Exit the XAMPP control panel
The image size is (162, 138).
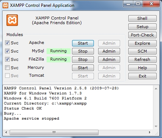click(x=142, y=76)
